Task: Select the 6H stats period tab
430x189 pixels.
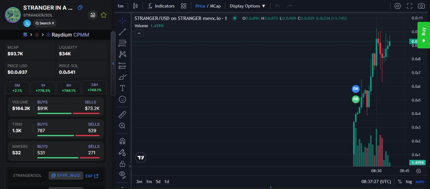Action: (x=68, y=88)
